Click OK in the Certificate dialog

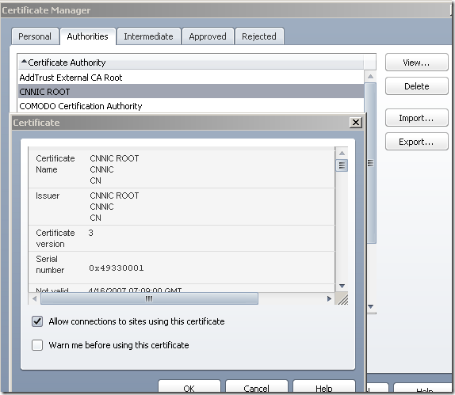189,386
